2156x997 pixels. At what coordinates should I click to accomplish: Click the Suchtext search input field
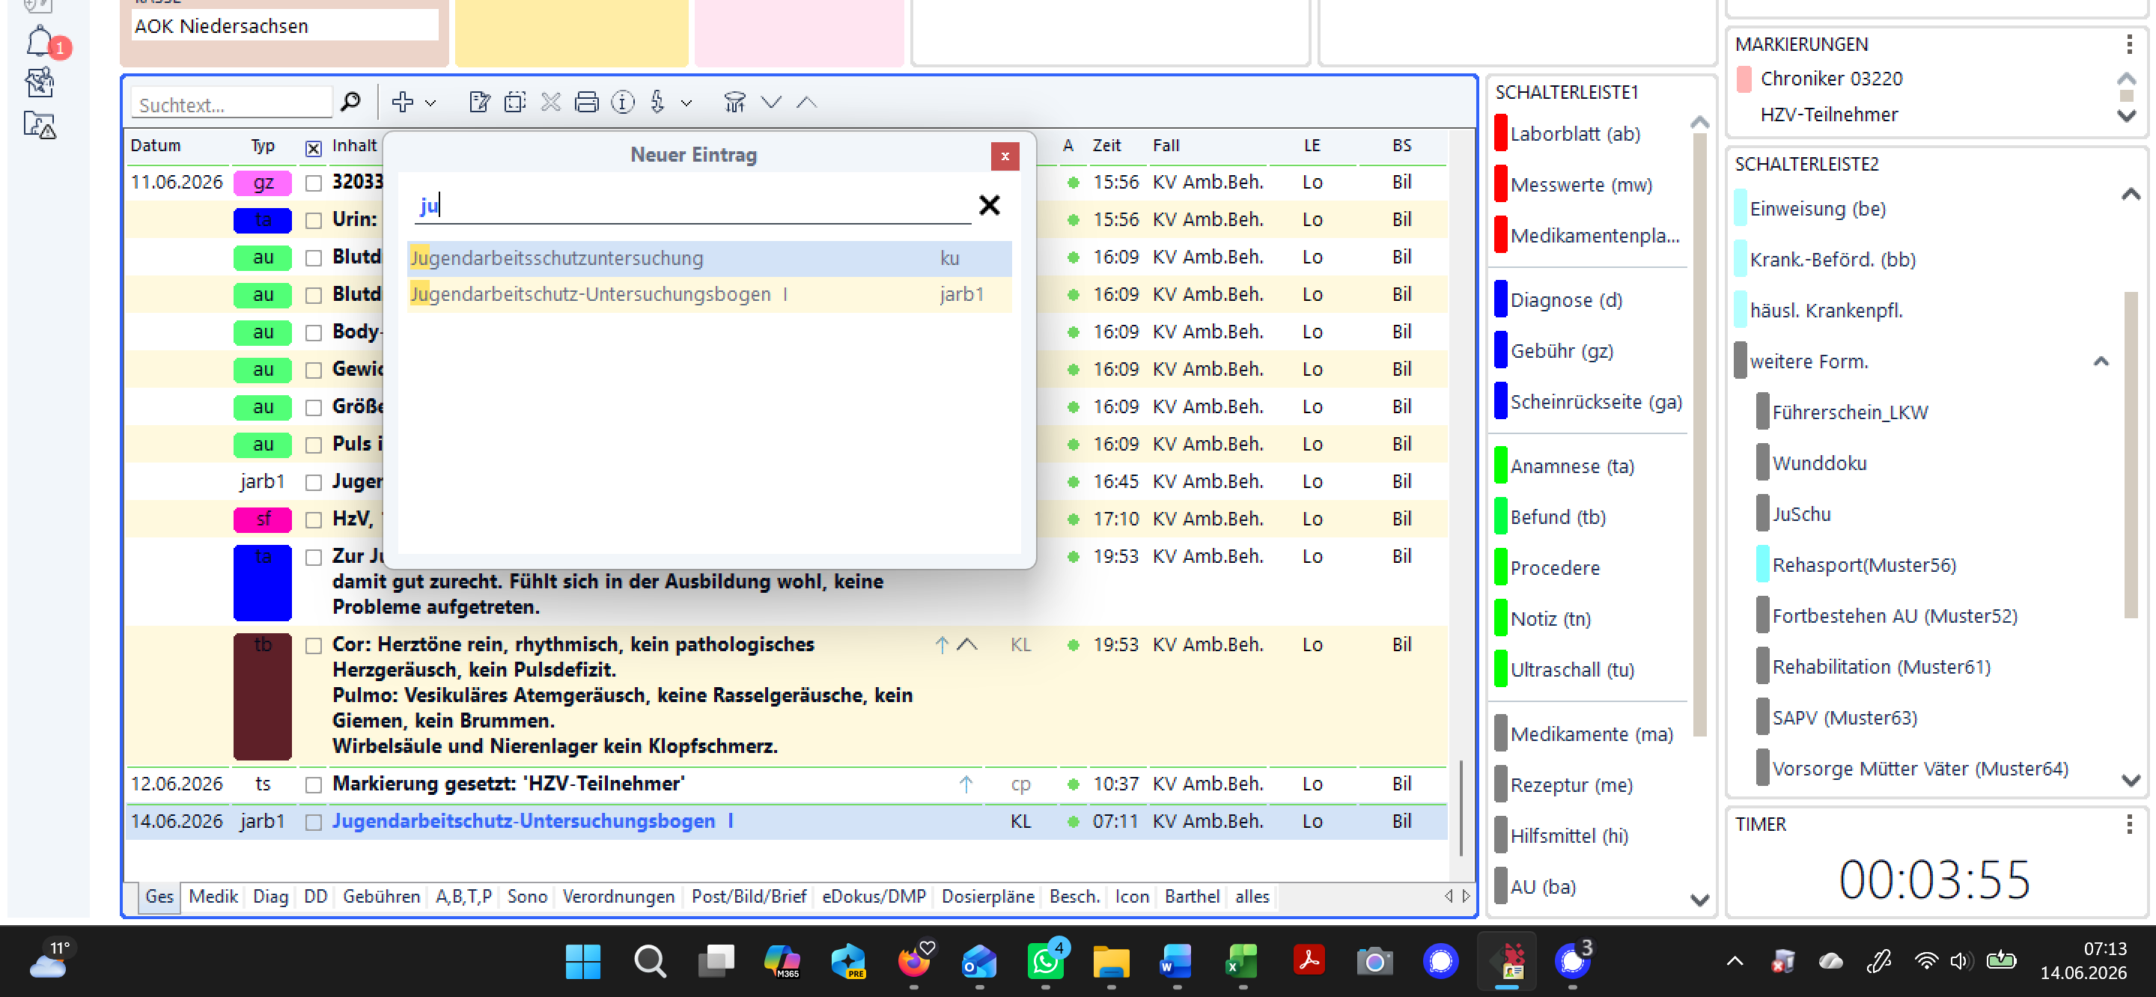coord(231,104)
